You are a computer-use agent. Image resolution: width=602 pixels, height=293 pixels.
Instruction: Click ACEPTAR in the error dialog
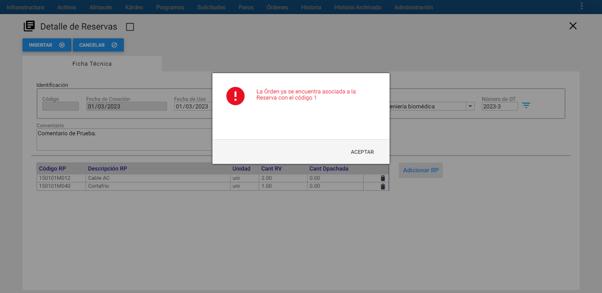coord(362,152)
